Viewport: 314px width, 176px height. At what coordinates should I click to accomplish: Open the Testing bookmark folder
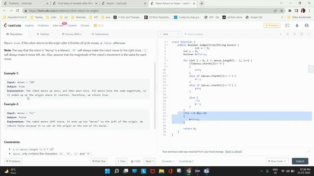pos(36,18)
